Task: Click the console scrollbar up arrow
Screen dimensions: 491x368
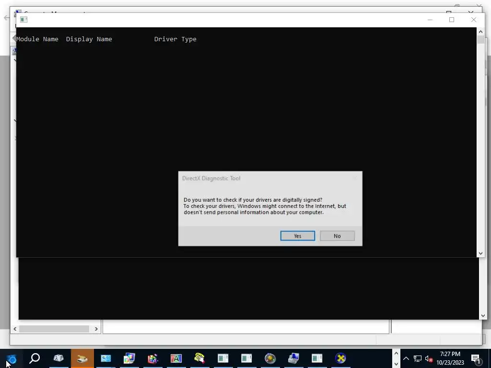Action: [x=480, y=31]
